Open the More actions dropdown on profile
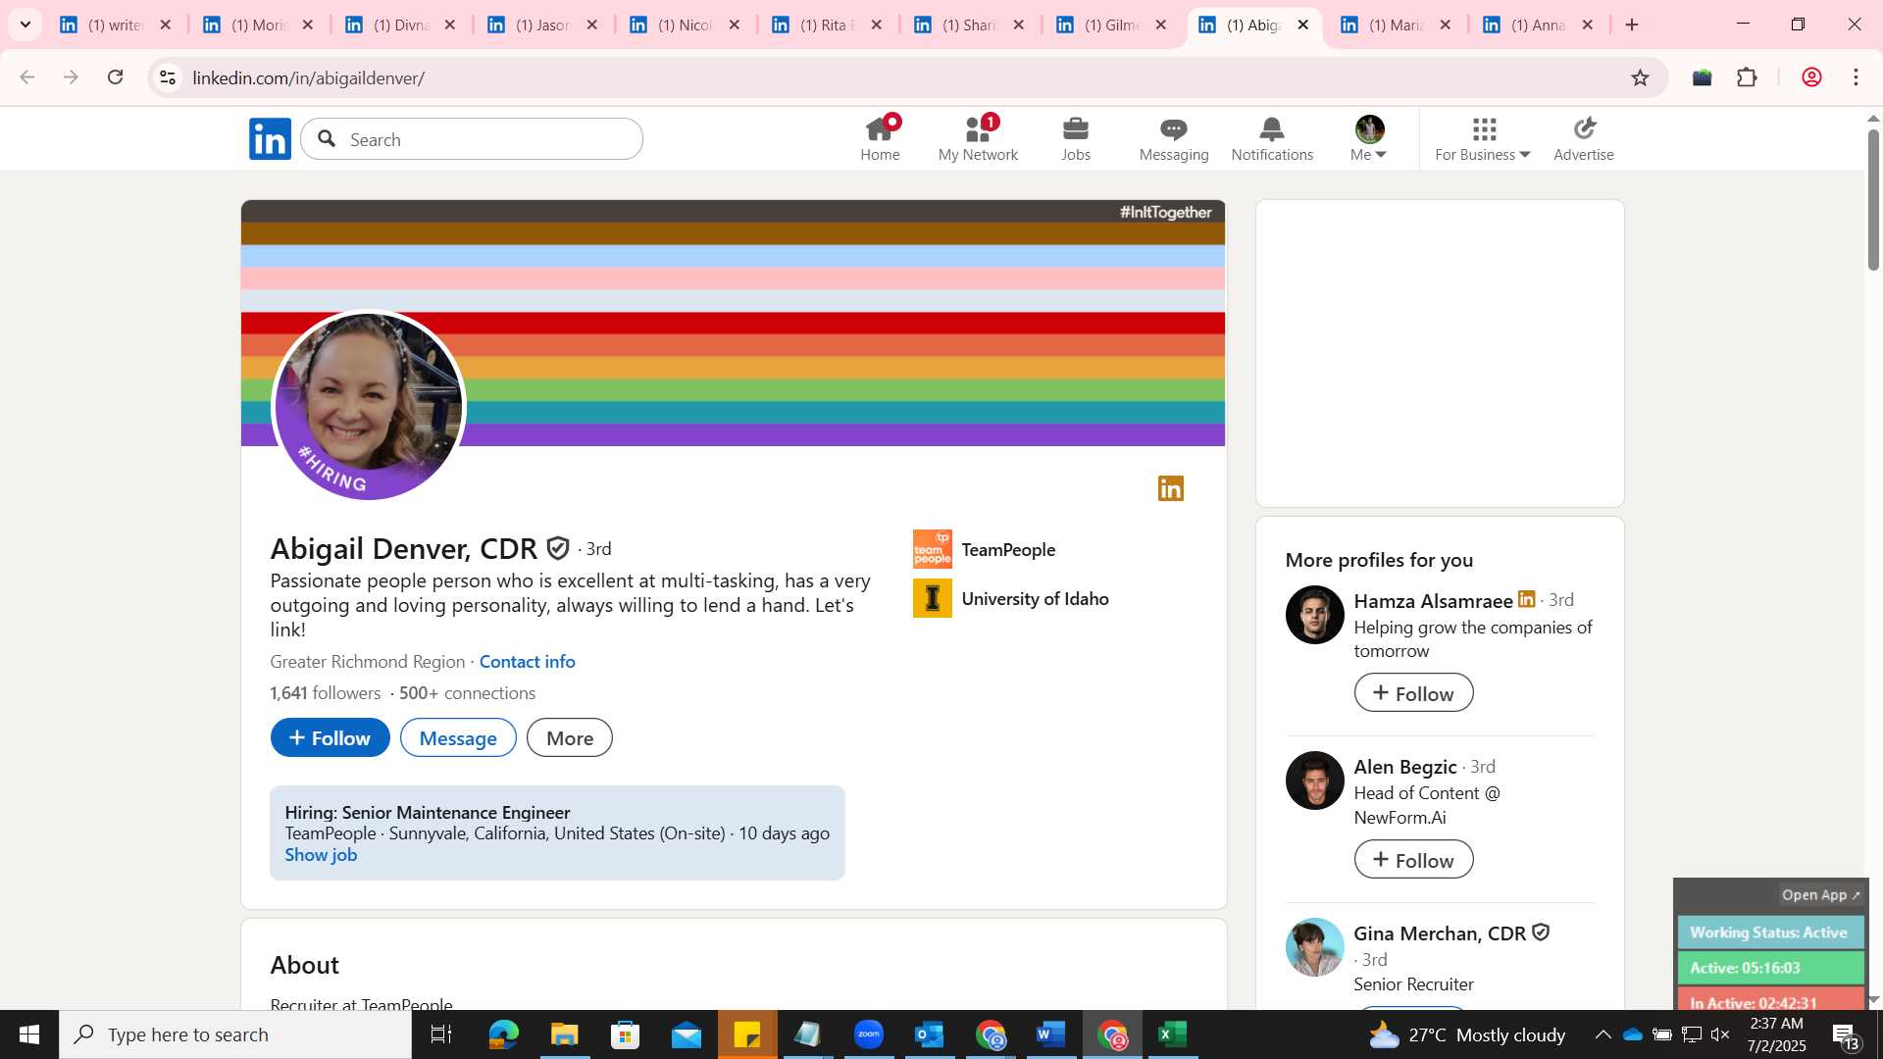 [x=570, y=737]
